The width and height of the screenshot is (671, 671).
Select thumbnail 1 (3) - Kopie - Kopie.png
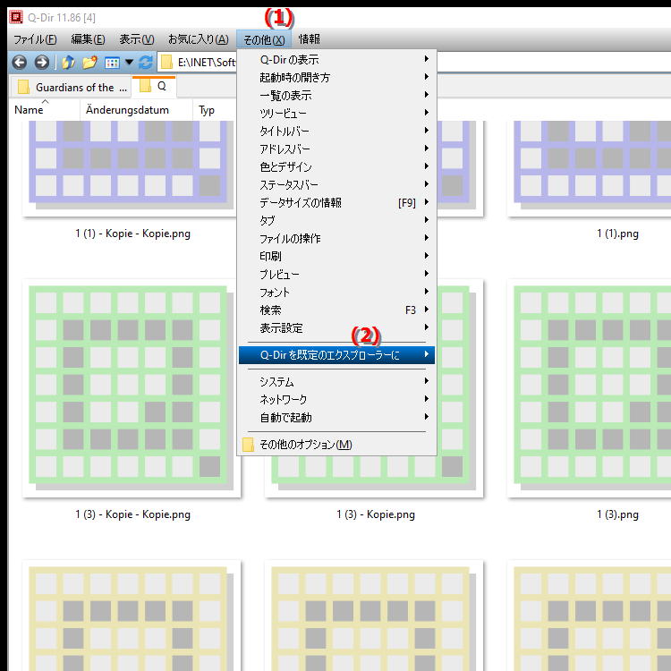(131, 387)
